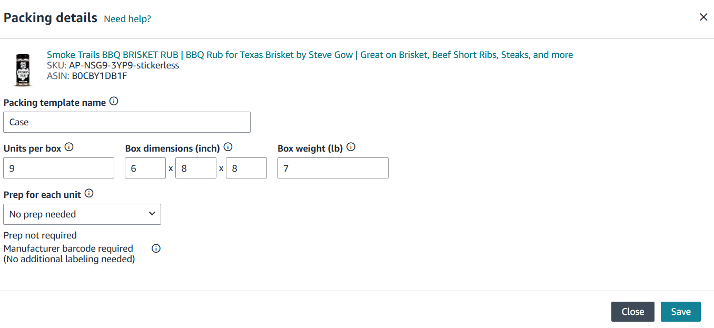Show info for Prep for each unit
The image size is (714, 328).
(89, 194)
